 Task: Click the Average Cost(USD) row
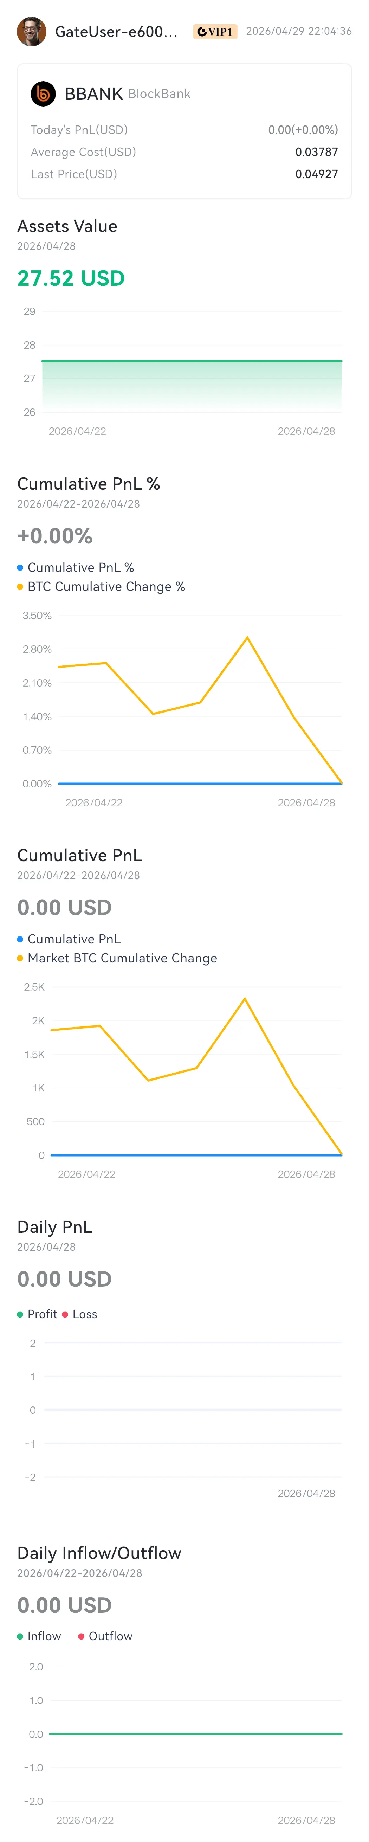pyautogui.click(x=184, y=152)
